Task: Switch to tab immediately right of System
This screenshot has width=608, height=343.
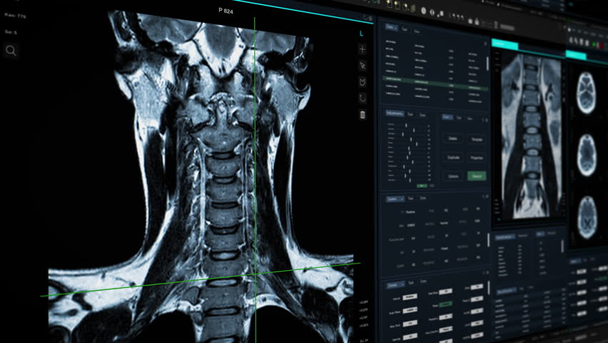Action: (410, 199)
